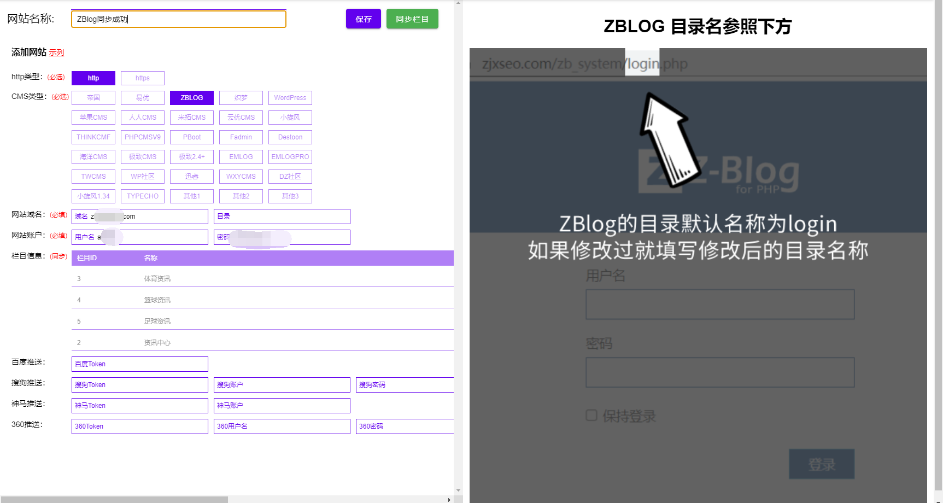Choose PBoot CMS type

coord(192,137)
